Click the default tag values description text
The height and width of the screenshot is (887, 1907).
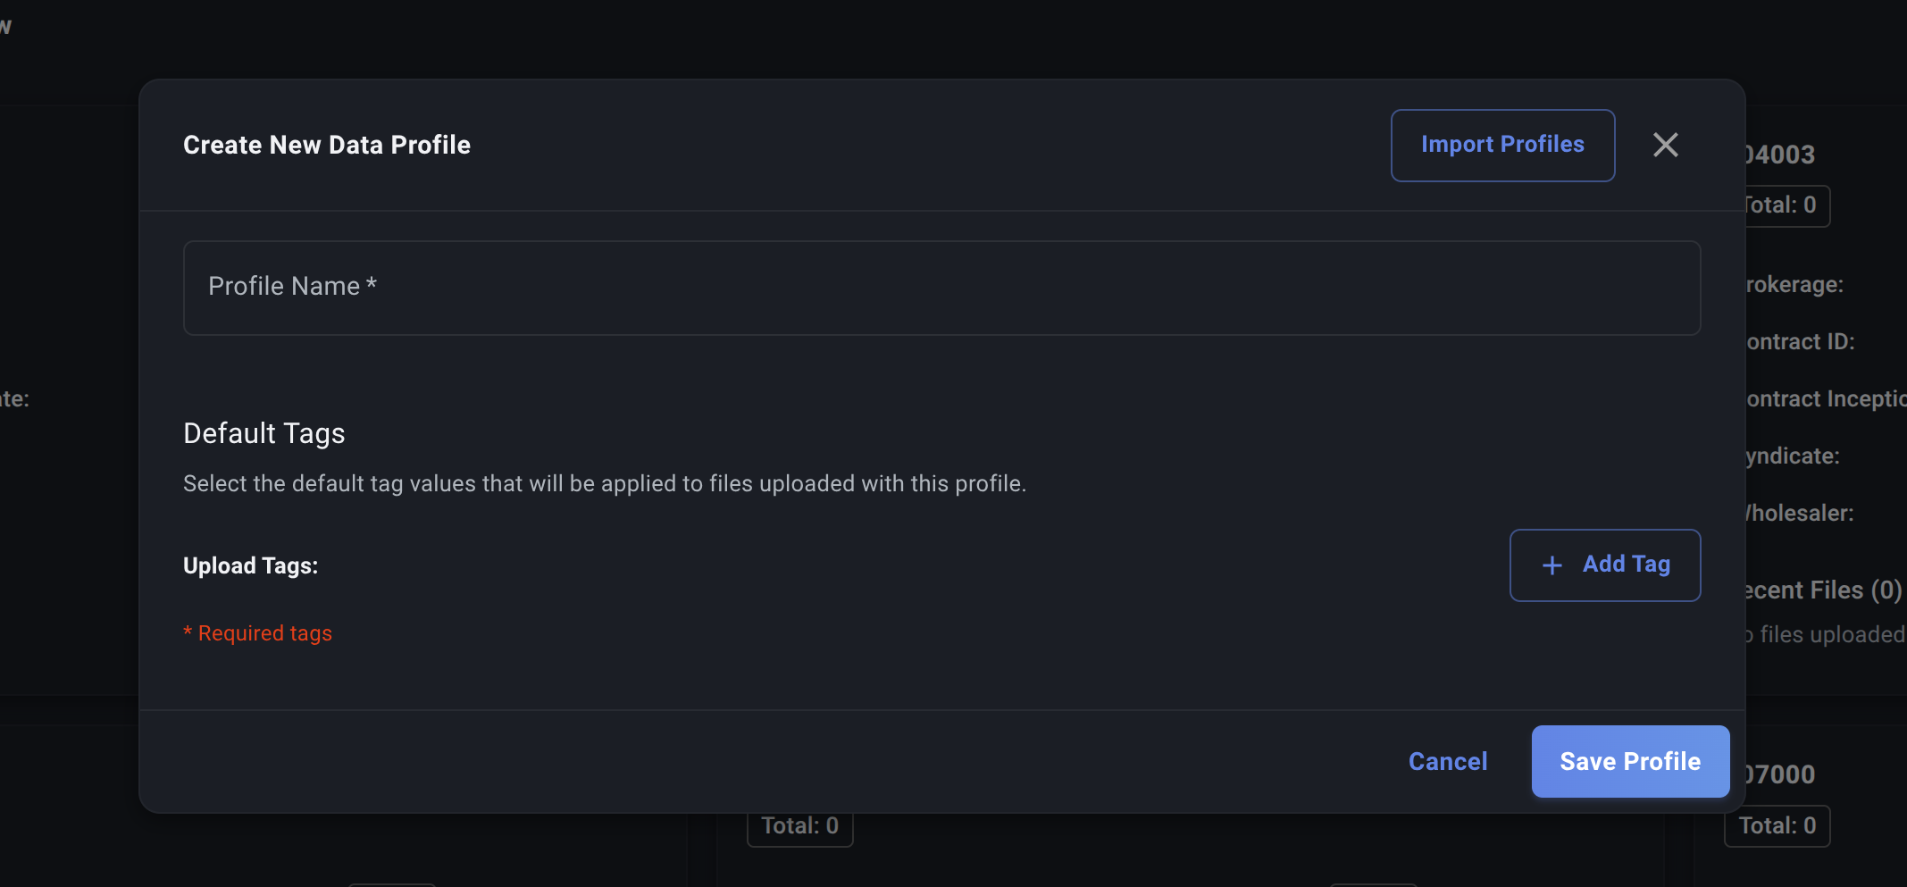point(605,483)
